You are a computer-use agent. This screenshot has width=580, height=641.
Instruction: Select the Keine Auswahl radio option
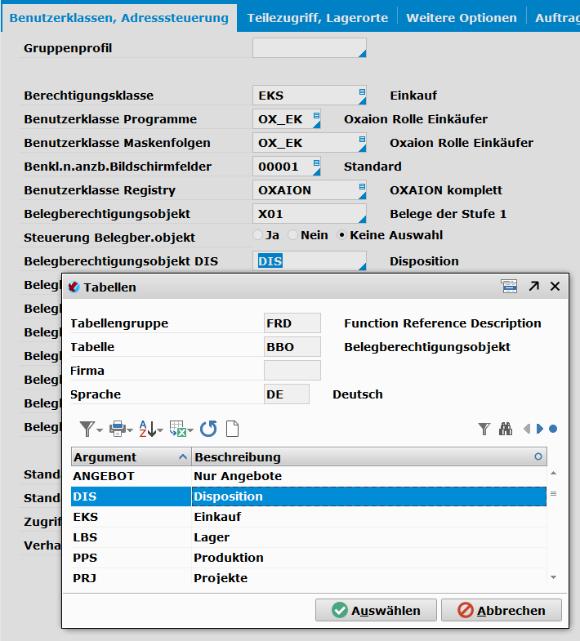[342, 235]
